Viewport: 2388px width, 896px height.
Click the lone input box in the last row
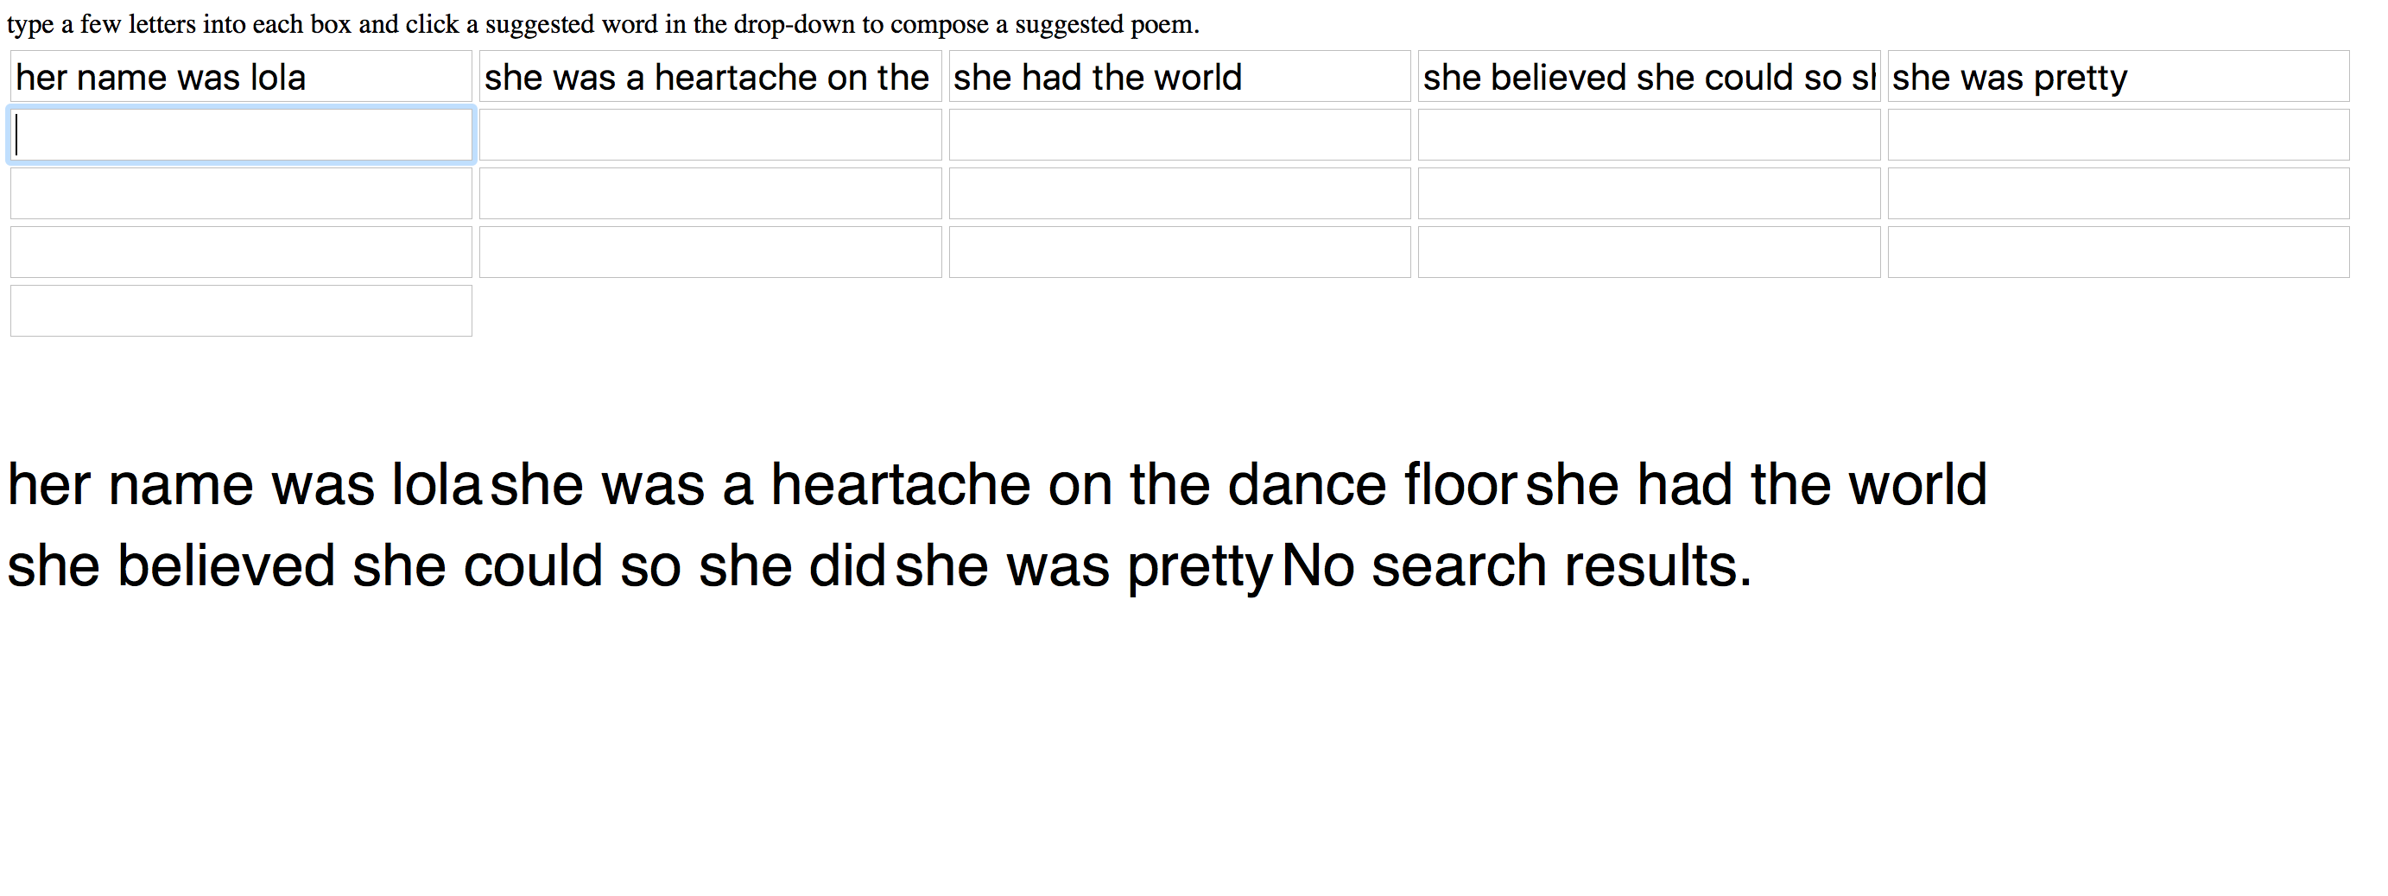click(x=241, y=311)
